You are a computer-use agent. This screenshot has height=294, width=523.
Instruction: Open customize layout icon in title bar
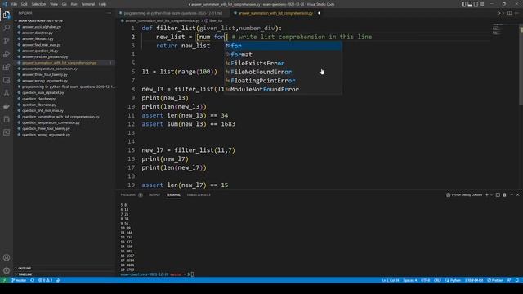pos(482,4)
